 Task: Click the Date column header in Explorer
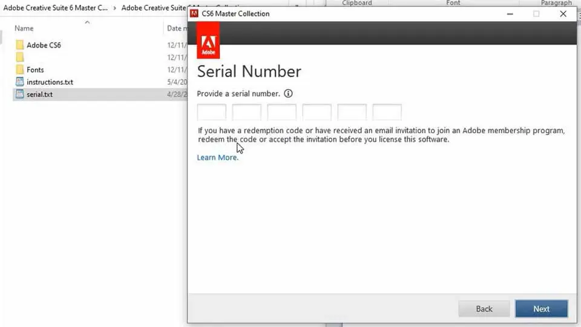click(x=177, y=28)
